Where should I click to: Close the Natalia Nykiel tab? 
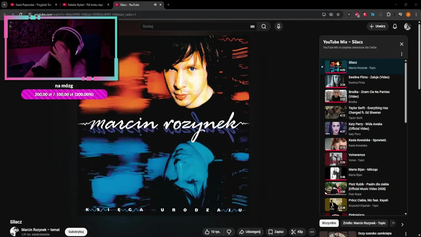108,5
